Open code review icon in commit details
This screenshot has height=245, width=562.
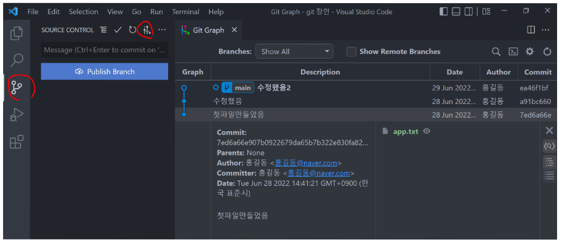pos(550,146)
